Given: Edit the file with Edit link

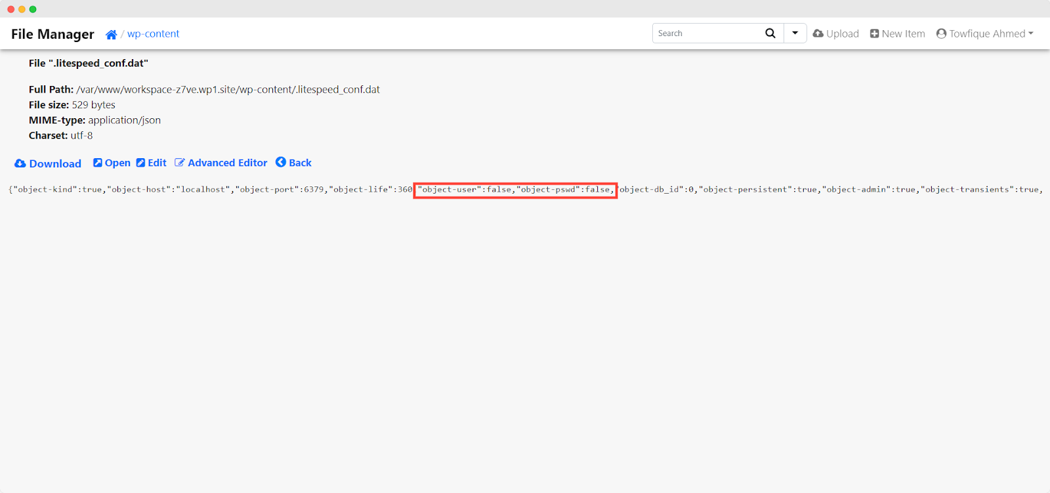Looking at the screenshot, I should (157, 163).
